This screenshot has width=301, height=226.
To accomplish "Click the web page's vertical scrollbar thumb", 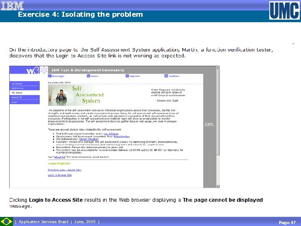I will click(x=217, y=112).
